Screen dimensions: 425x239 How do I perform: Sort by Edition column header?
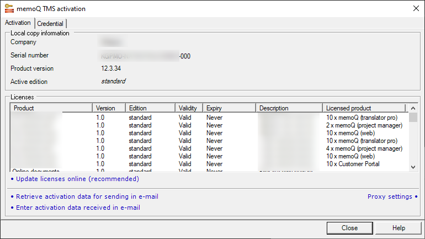tap(151, 108)
